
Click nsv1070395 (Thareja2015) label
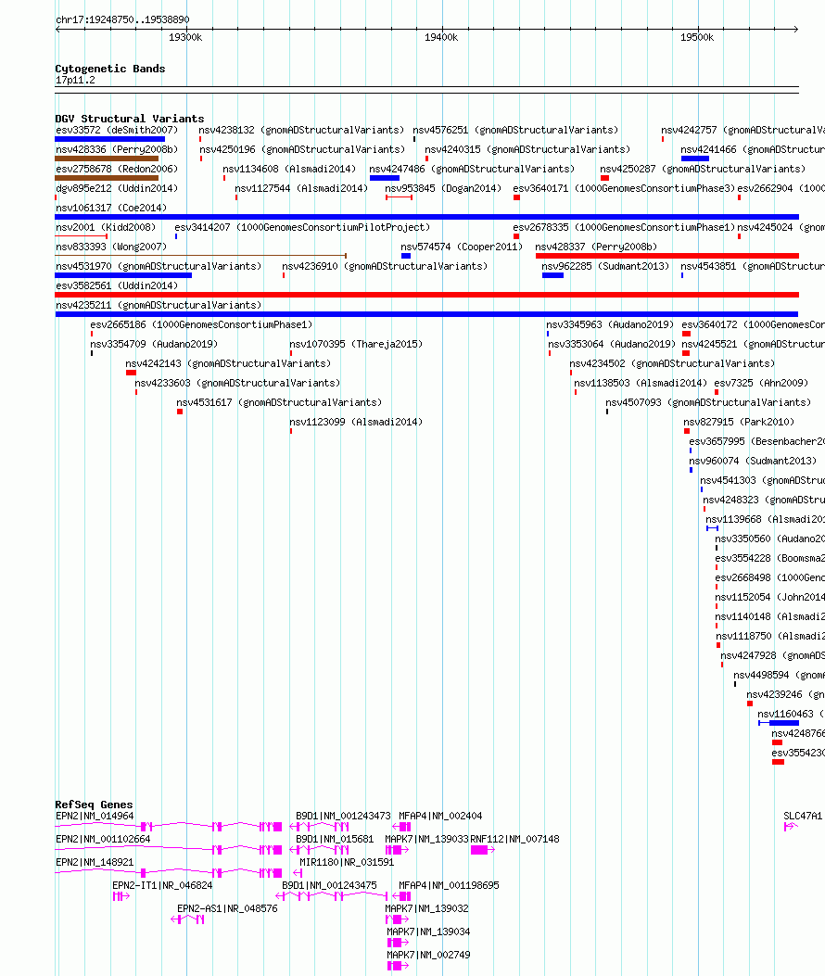pyautogui.click(x=356, y=344)
